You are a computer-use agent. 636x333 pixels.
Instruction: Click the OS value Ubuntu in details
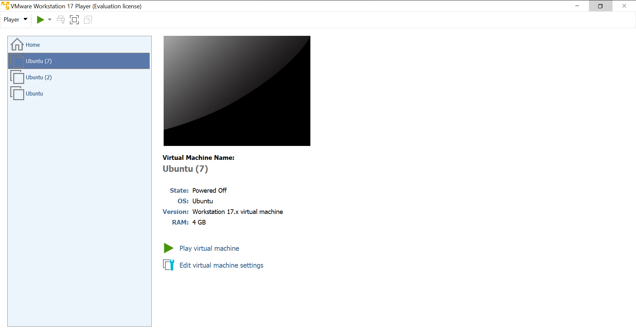click(202, 201)
